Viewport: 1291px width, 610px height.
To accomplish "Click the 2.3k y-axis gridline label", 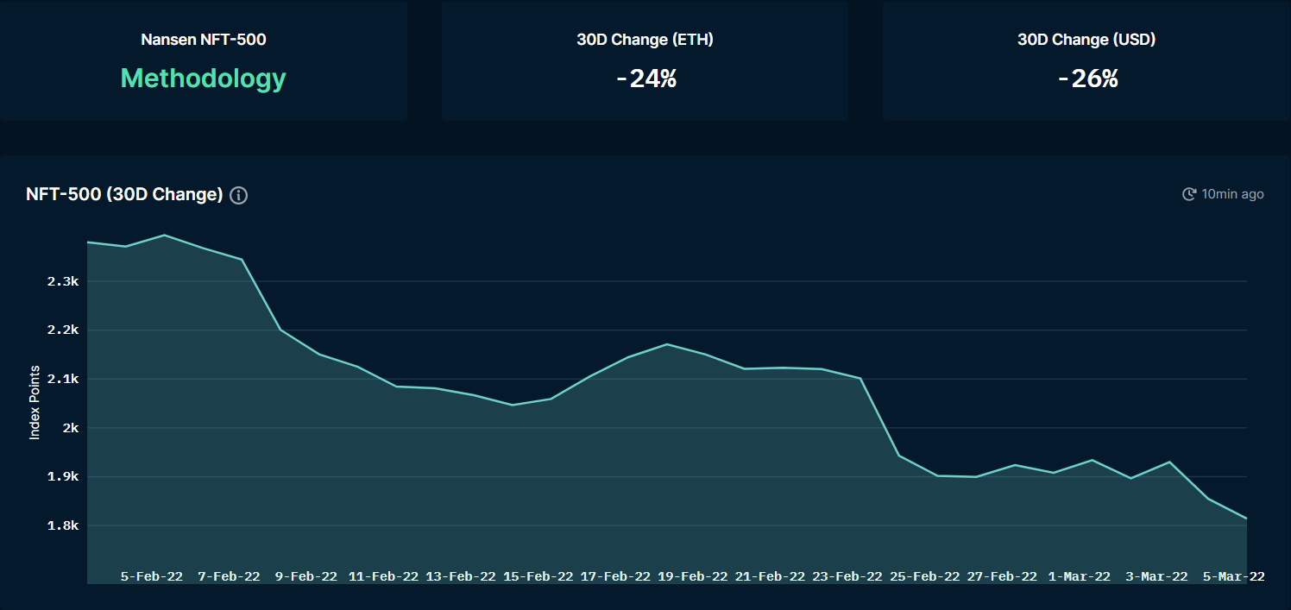I will pos(61,282).
